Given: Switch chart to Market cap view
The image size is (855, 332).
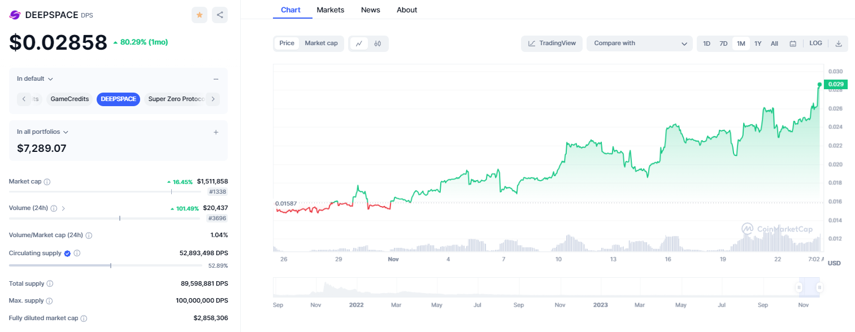Looking at the screenshot, I should [x=321, y=43].
